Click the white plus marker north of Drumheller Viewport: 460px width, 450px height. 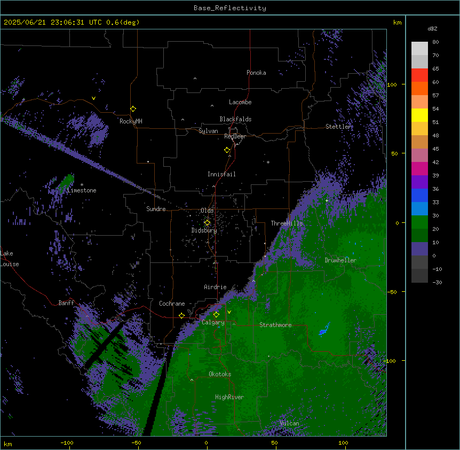point(327,200)
